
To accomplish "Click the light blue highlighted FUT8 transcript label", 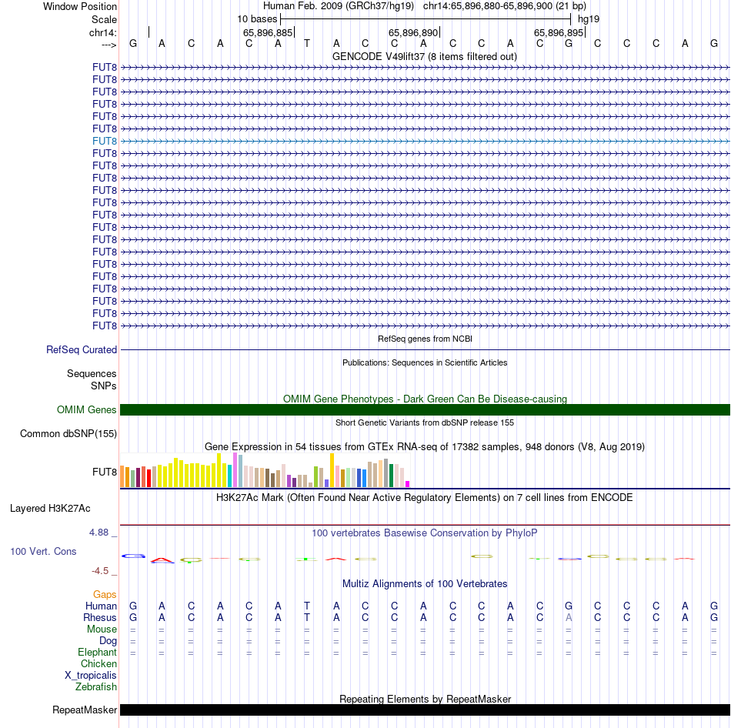I will coord(105,141).
